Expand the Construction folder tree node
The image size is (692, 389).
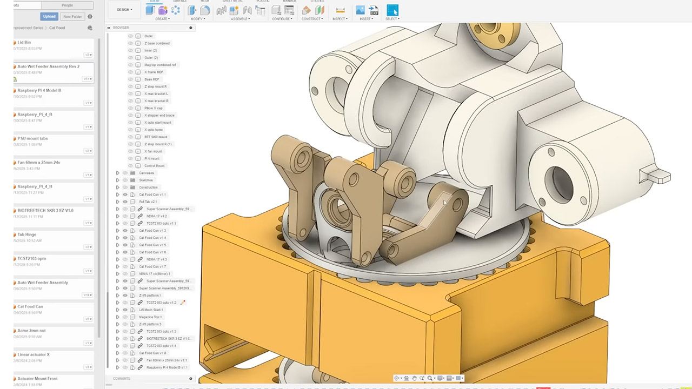pyautogui.click(x=118, y=187)
